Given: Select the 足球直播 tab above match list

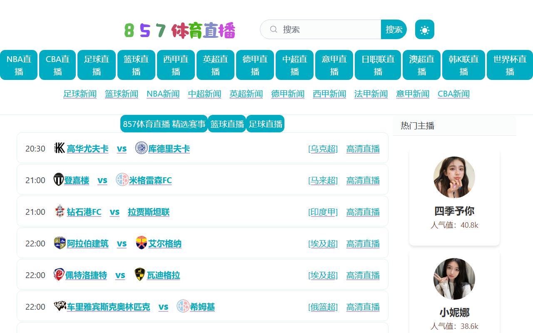Looking at the screenshot, I should (x=265, y=124).
